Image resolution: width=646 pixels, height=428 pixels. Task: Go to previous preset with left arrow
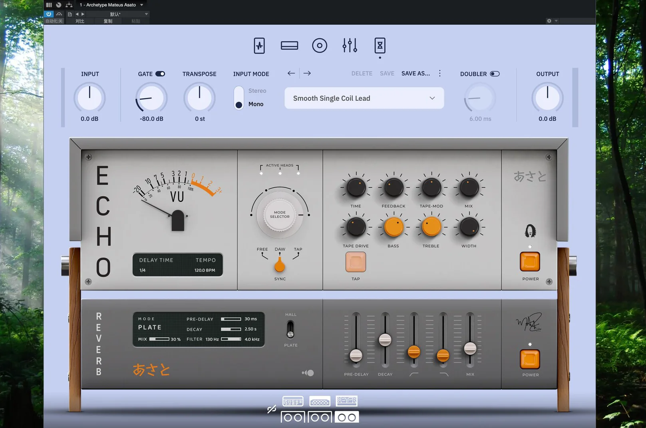coord(291,73)
